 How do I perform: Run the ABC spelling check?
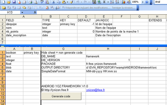point(42,2)
